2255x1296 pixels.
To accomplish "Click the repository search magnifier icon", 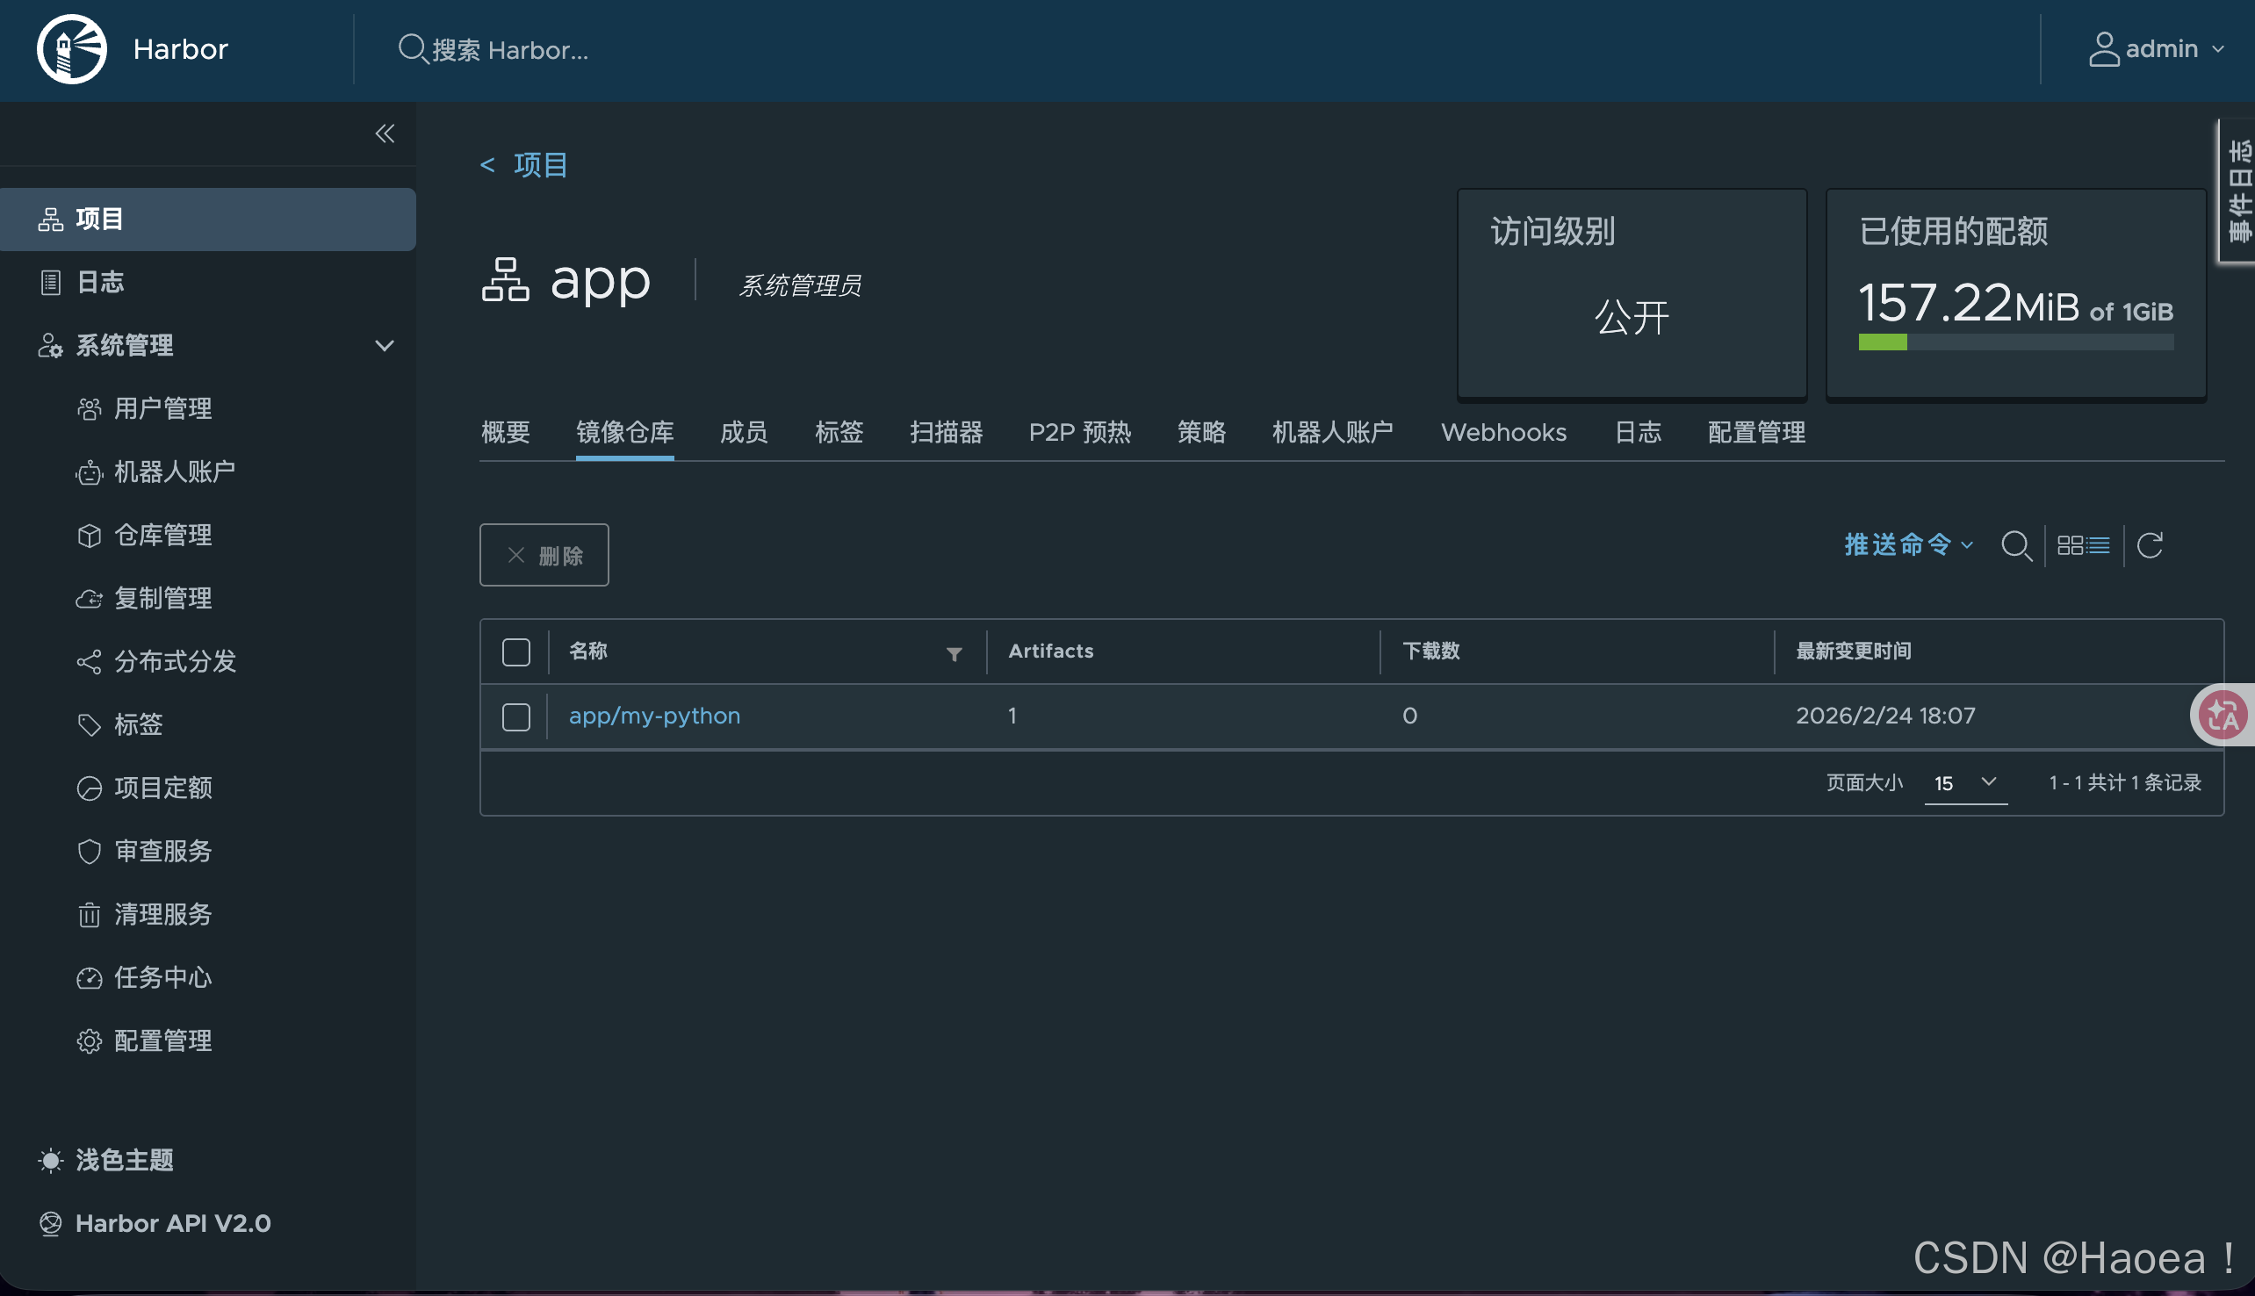I will pos(2015,544).
